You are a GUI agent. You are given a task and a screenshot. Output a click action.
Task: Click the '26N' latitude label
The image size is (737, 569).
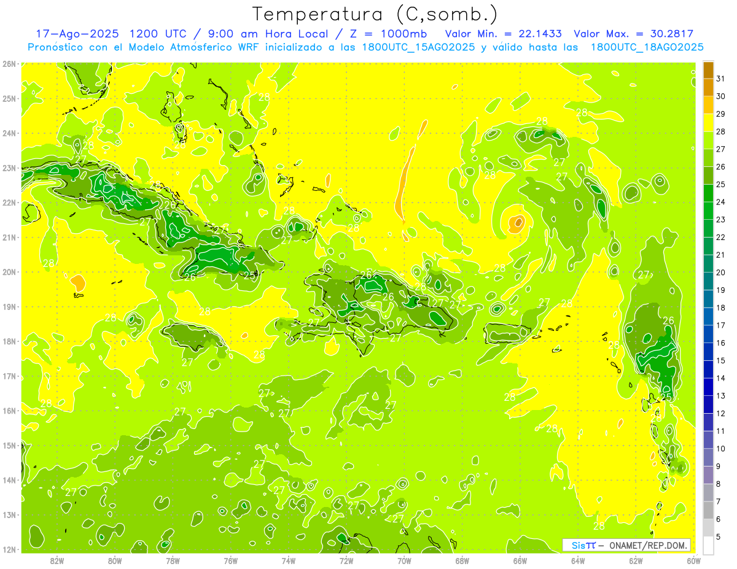pyautogui.click(x=9, y=64)
